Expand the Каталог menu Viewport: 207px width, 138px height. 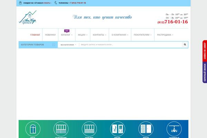(x=67, y=35)
